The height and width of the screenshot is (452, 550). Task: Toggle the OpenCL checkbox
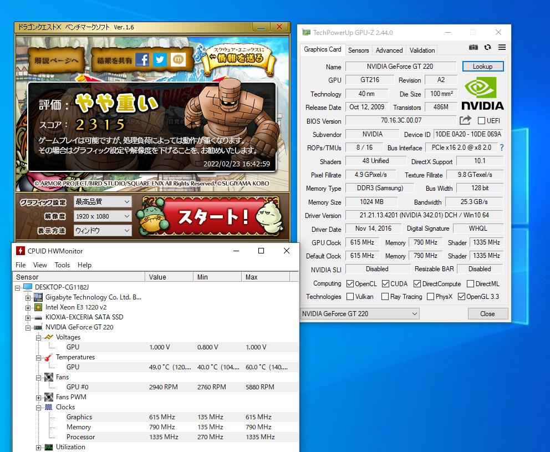coord(350,283)
